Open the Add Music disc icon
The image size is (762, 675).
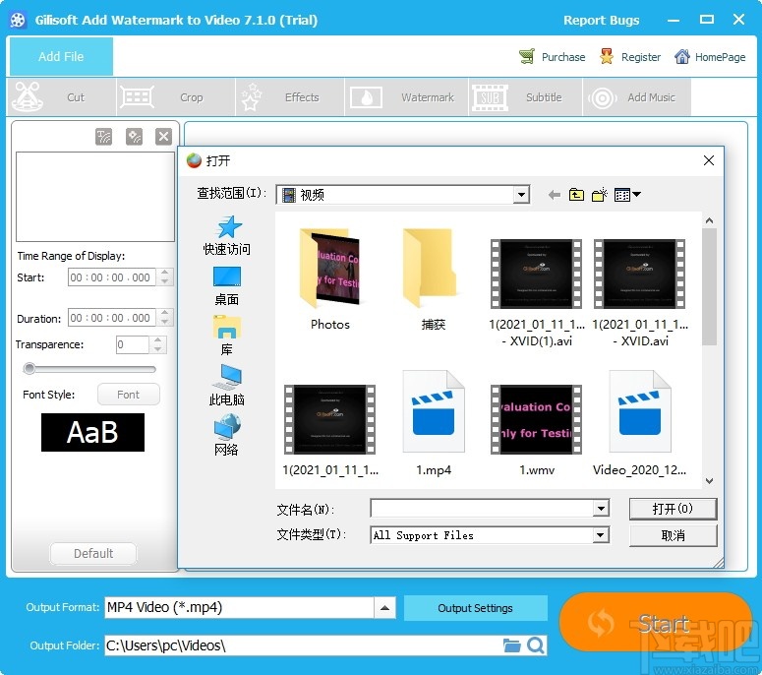click(x=602, y=97)
